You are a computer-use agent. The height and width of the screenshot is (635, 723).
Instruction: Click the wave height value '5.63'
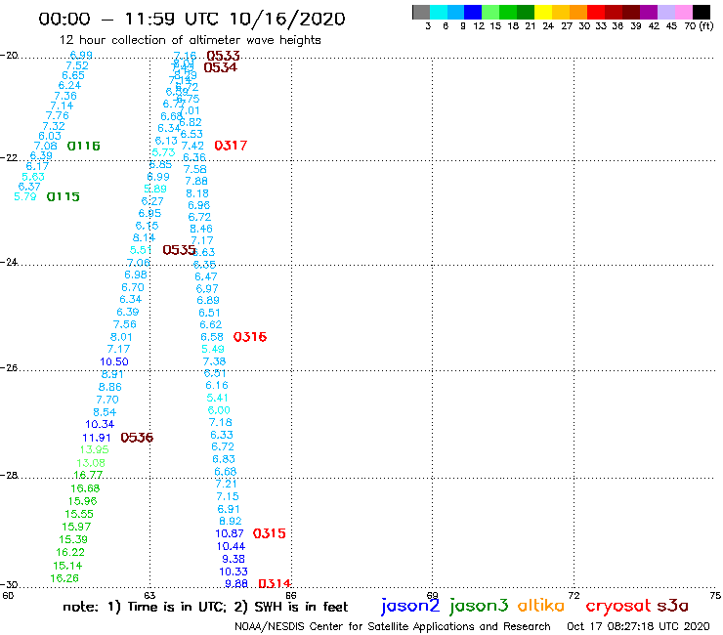click(x=33, y=177)
